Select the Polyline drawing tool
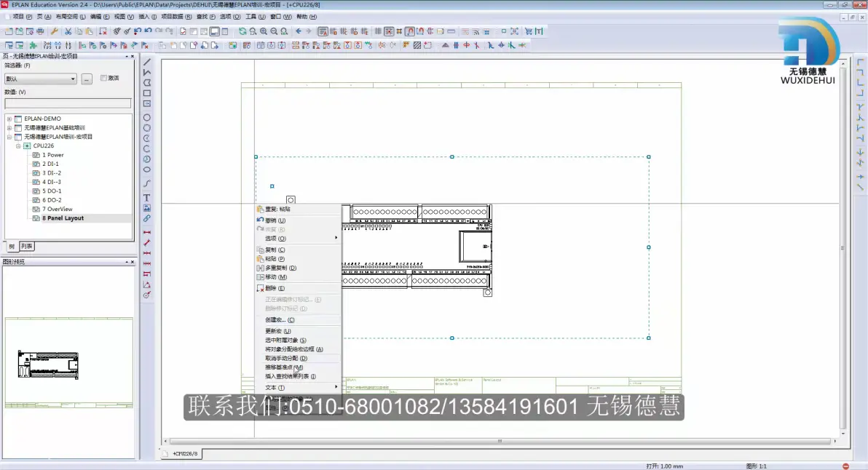 [146, 73]
